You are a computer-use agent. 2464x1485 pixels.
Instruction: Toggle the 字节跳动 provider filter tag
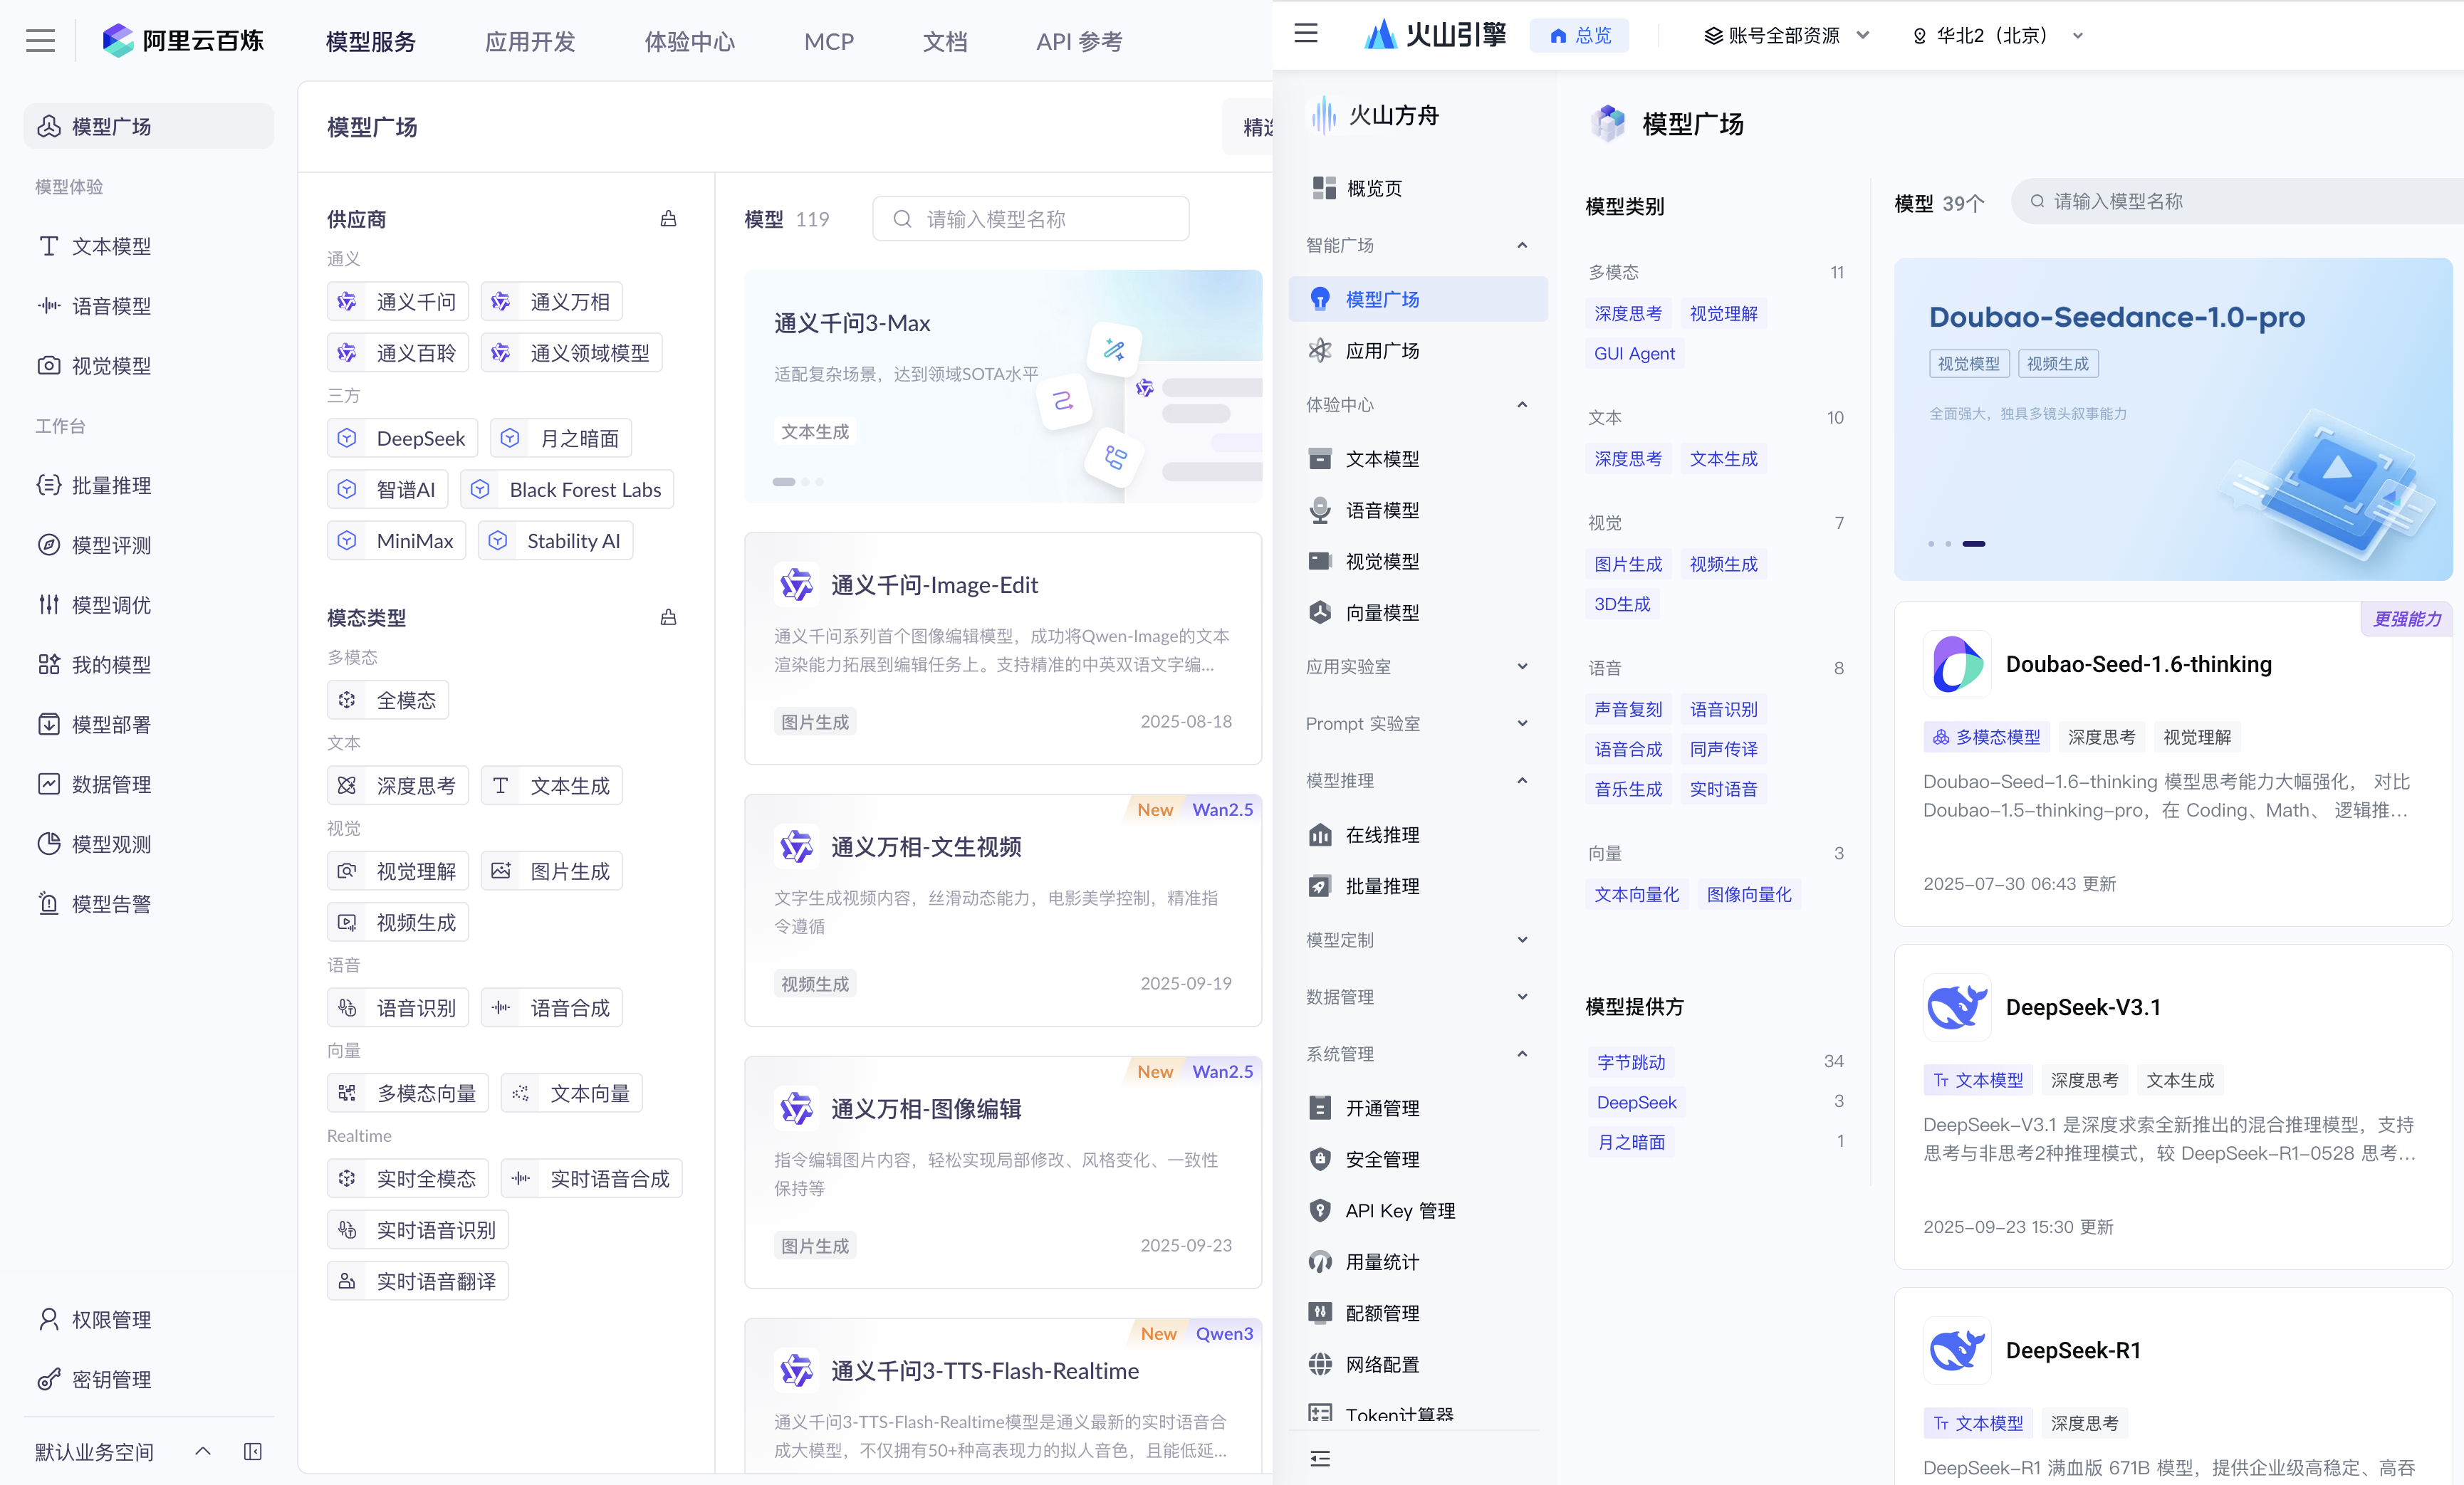pyautogui.click(x=1631, y=1061)
